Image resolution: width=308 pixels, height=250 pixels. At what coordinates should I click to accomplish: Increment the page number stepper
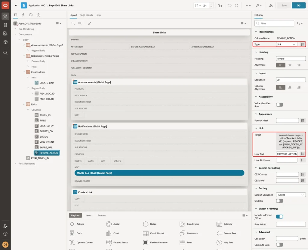[x=211, y=4]
